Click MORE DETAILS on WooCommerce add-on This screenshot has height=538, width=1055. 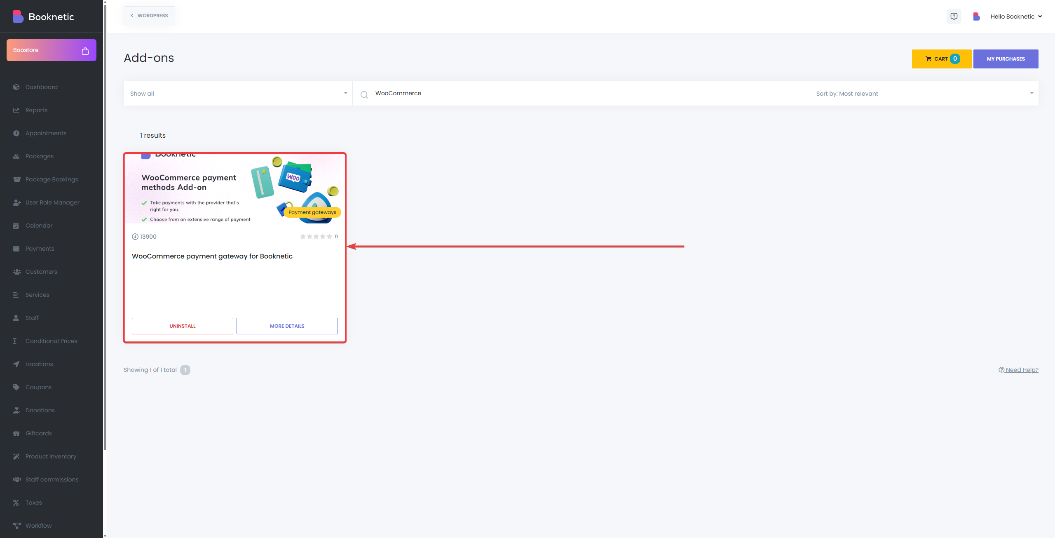tap(287, 326)
